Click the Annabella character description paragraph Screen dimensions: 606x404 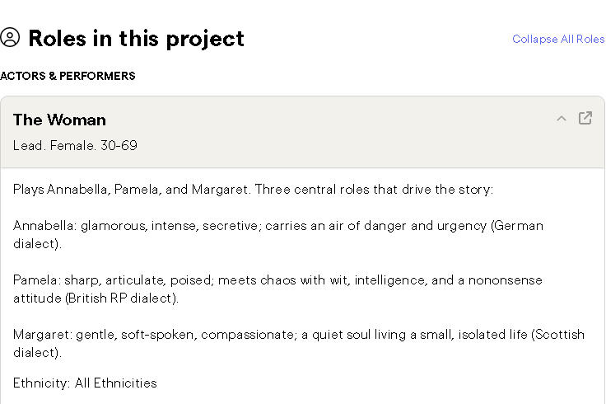pos(247,225)
